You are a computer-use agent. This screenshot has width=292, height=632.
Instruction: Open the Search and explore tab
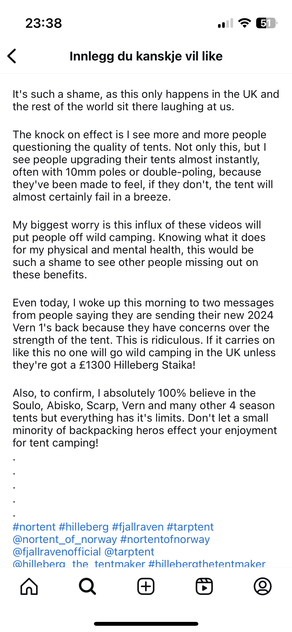(x=87, y=586)
